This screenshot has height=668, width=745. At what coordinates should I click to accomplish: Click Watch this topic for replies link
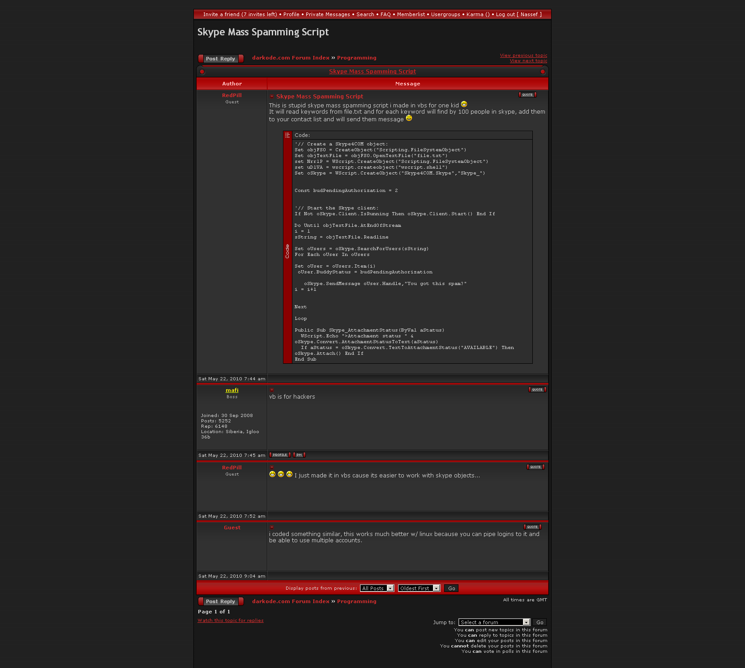click(231, 621)
